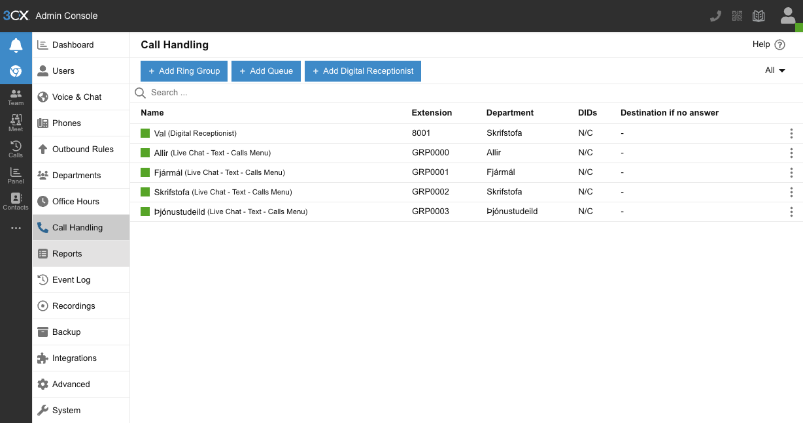Click extension GRP0003 cell
Screen dimensions: 803x423
coord(430,211)
